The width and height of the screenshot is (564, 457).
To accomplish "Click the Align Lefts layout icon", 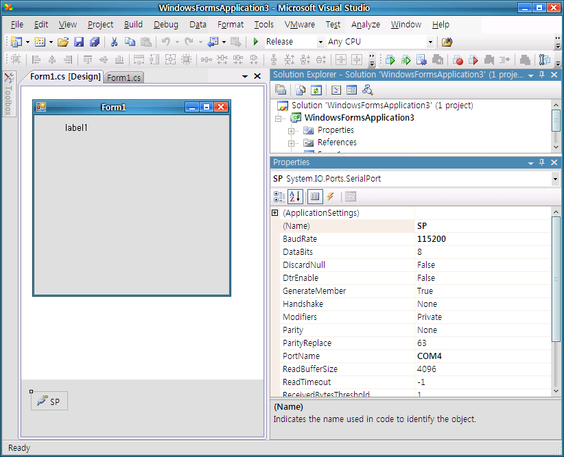I will coord(36,60).
